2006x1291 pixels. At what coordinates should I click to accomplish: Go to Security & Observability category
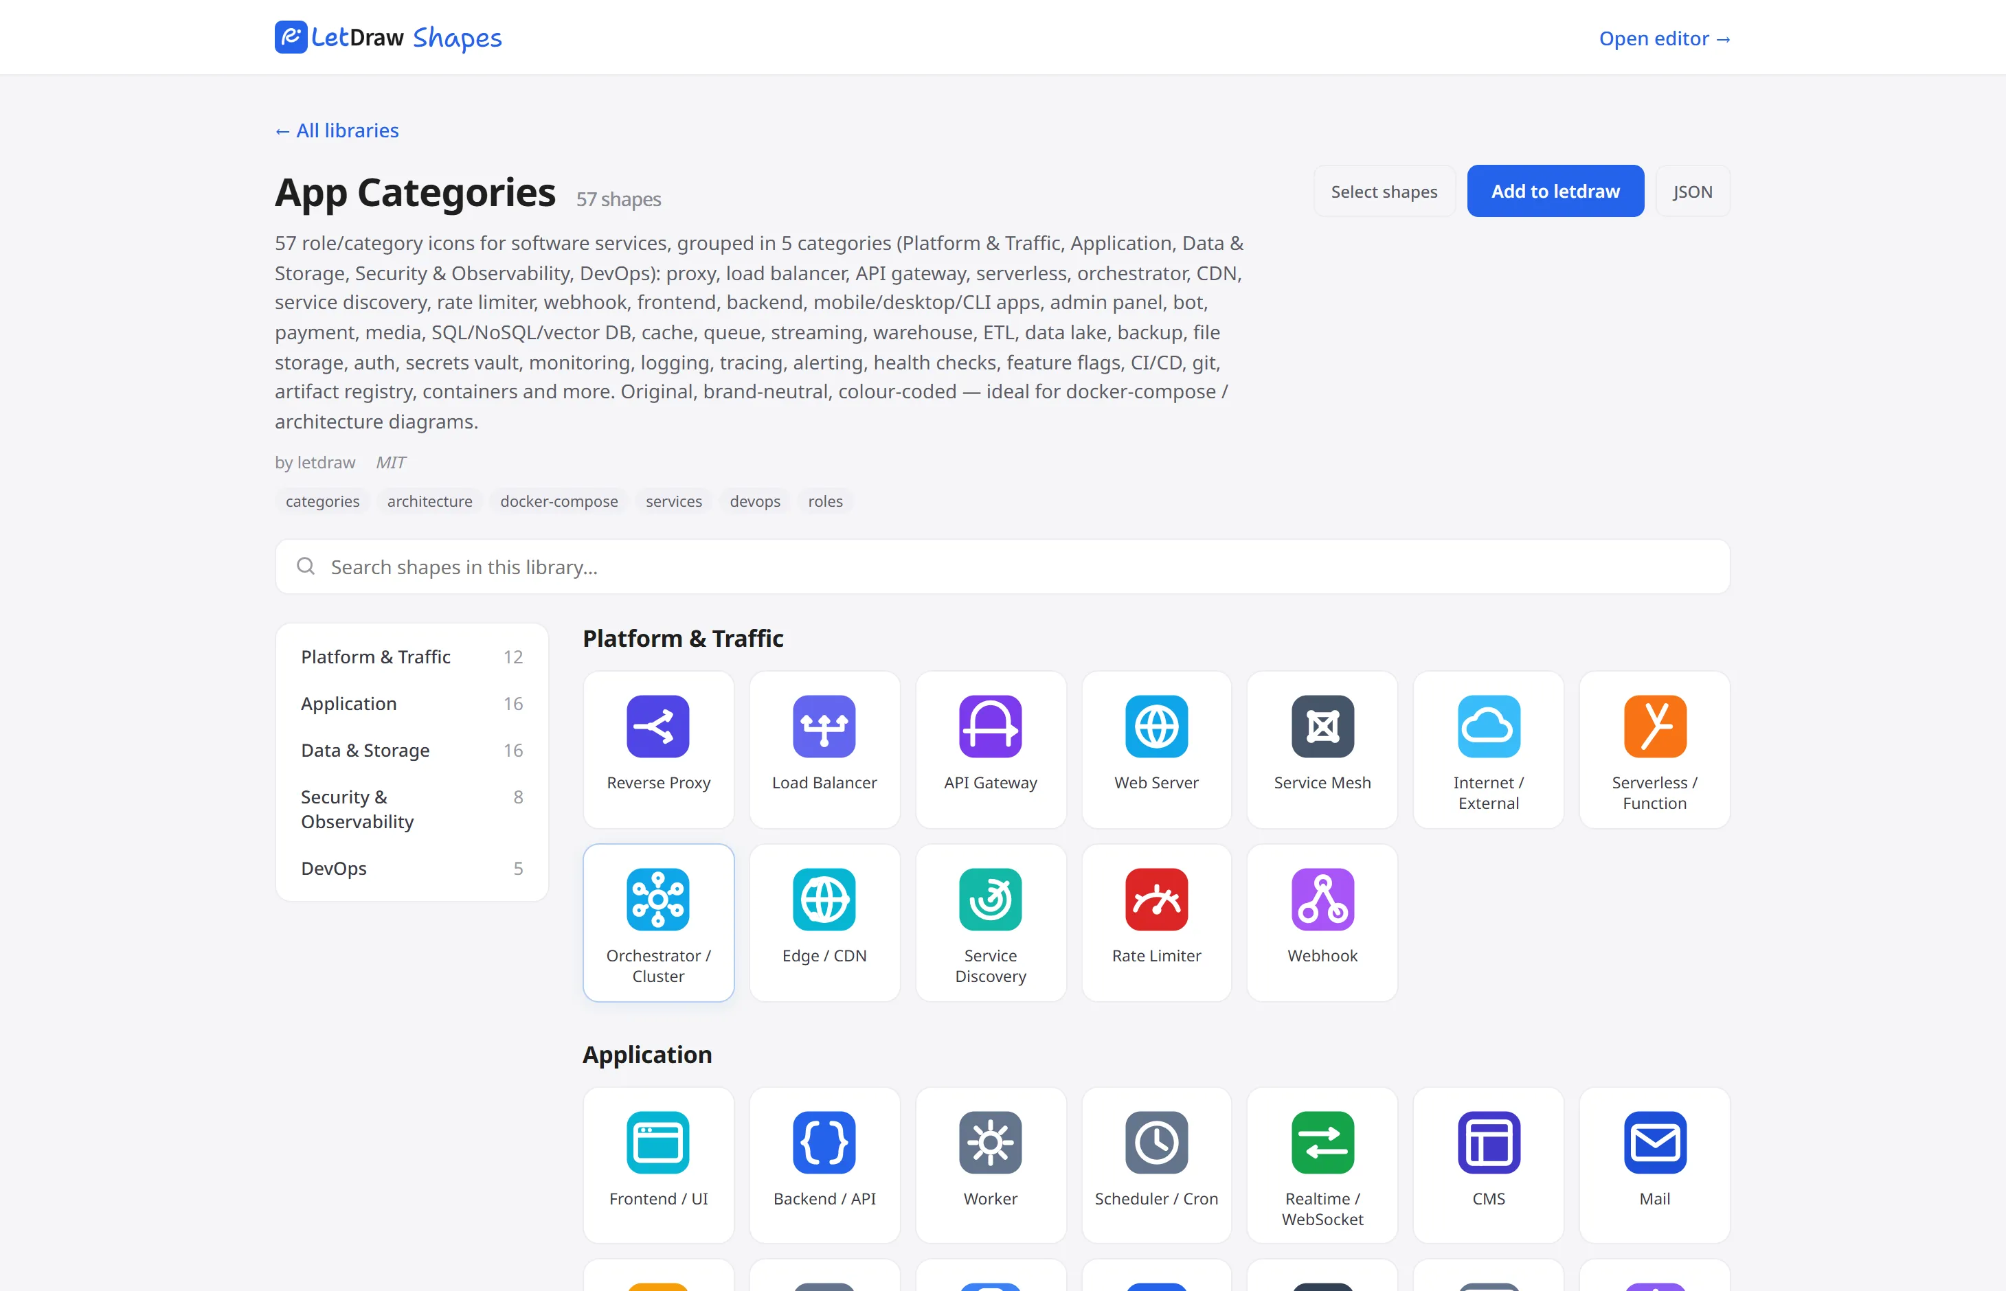point(412,810)
